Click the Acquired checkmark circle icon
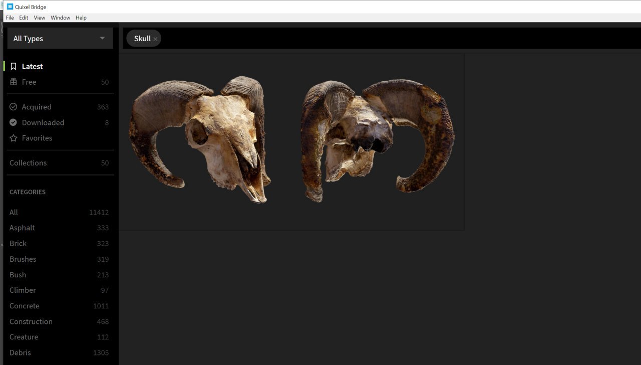 [14, 107]
